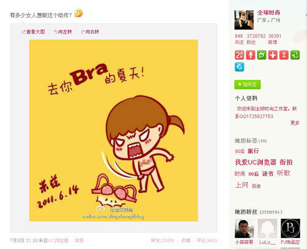The image size is (307, 249).
Task: Click the 收藏 favorite link
Action: pos(185,240)
